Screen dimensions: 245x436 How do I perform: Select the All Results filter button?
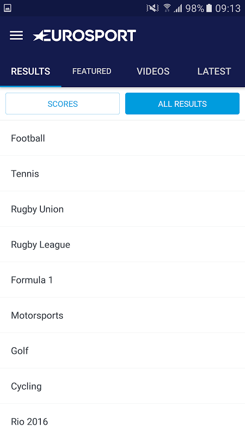pyautogui.click(x=182, y=104)
